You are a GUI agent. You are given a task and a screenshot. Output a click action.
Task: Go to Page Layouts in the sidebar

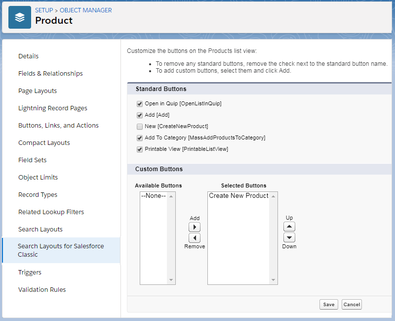coord(38,91)
